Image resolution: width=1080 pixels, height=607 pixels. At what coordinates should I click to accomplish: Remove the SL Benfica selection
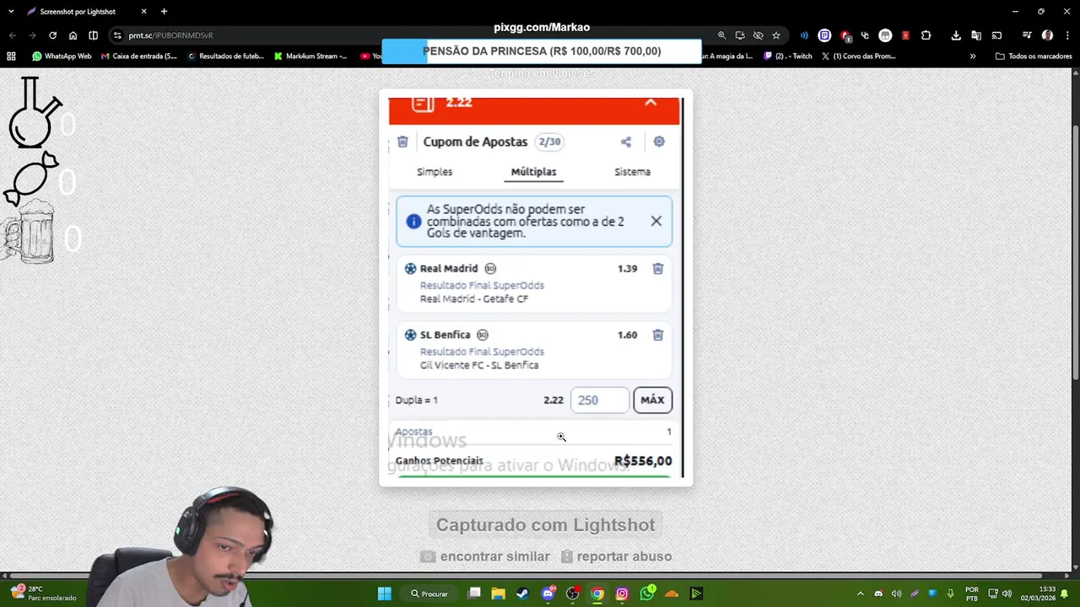click(658, 335)
